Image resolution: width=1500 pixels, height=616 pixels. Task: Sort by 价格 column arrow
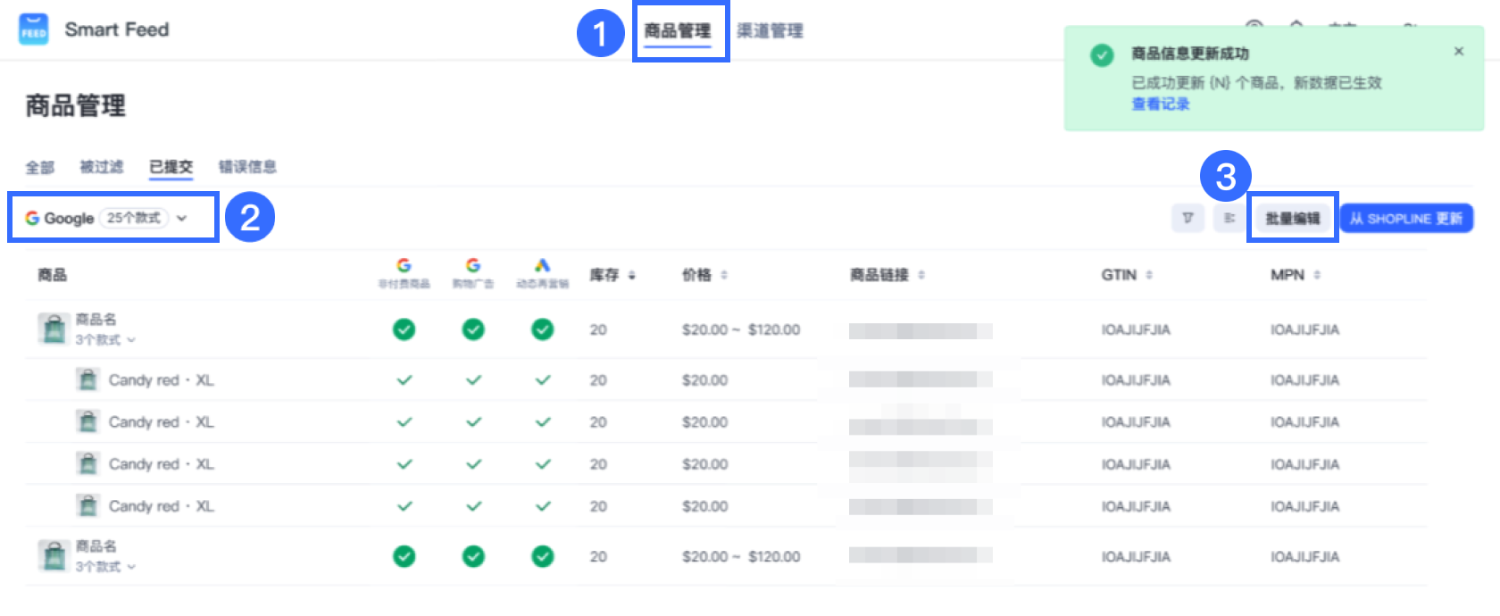pyautogui.click(x=724, y=275)
